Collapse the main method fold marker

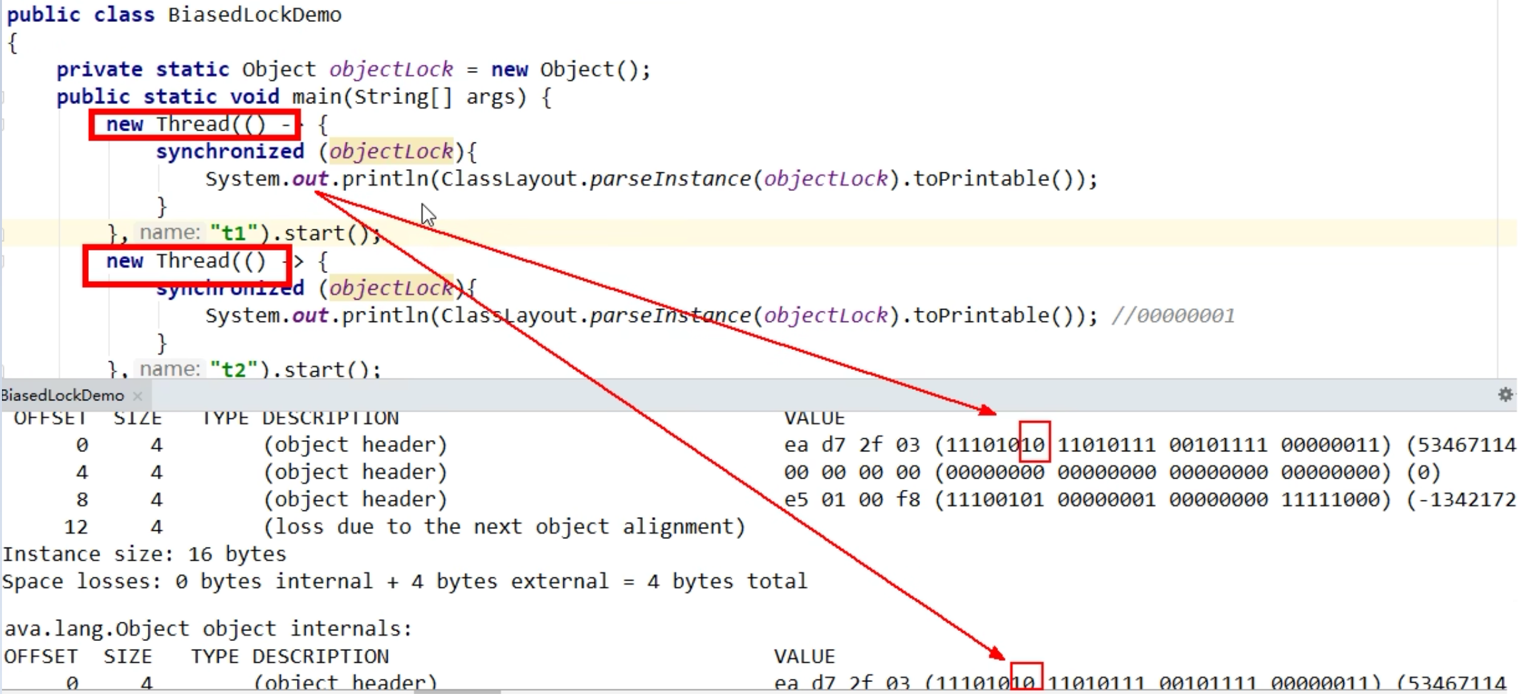coord(3,97)
